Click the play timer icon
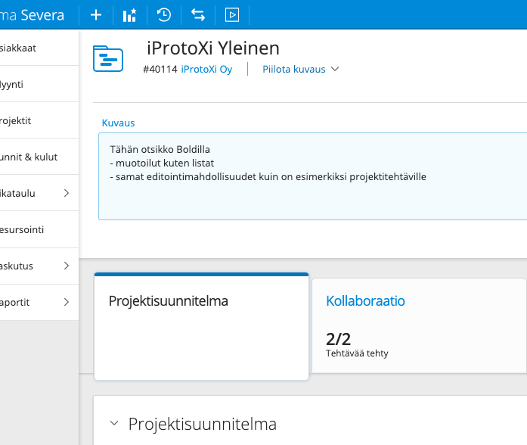This screenshot has height=445, width=527. tap(232, 15)
